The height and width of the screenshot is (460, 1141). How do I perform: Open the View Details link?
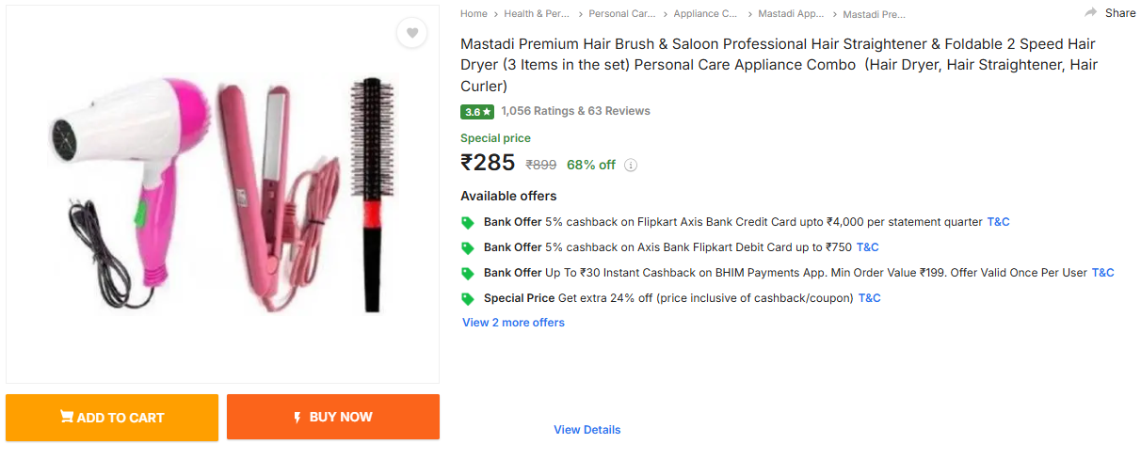click(x=587, y=430)
